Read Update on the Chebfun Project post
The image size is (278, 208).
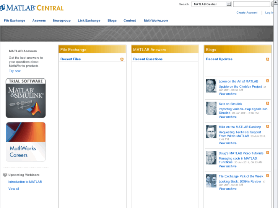click(x=240, y=87)
